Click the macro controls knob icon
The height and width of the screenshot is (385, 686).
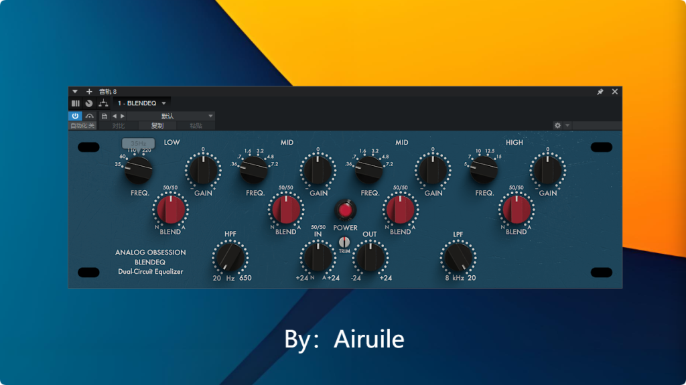pos(89,103)
